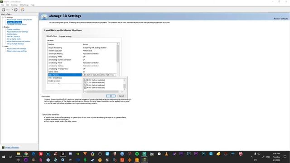Click the vertical scrollbar thumb of settings list

pos(118,54)
